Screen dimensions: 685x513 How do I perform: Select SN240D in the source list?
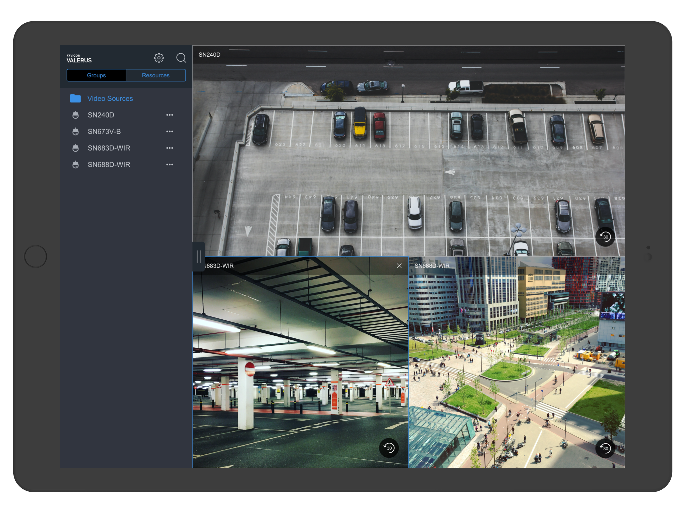[101, 115]
